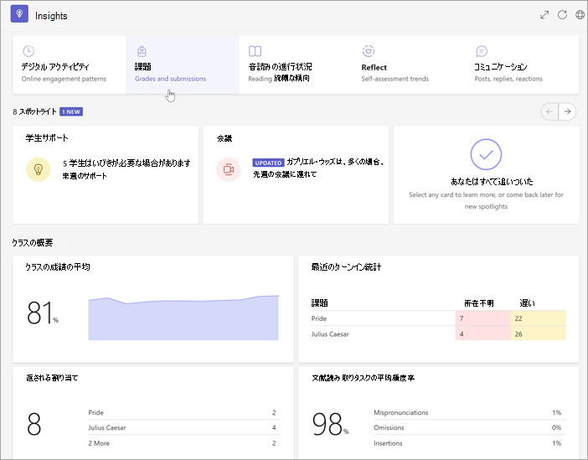Select Pride row in turn-in statistics
The height and width of the screenshot is (460, 588).
click(438, 318)
